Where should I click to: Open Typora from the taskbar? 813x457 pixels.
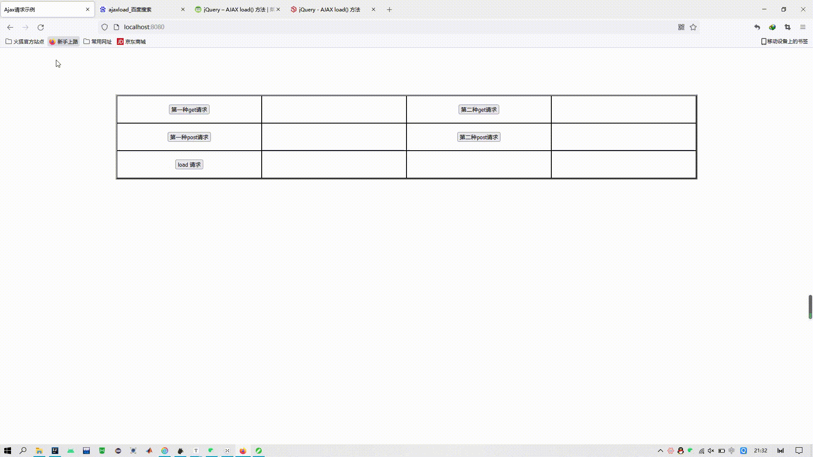[x=196, y=451]
